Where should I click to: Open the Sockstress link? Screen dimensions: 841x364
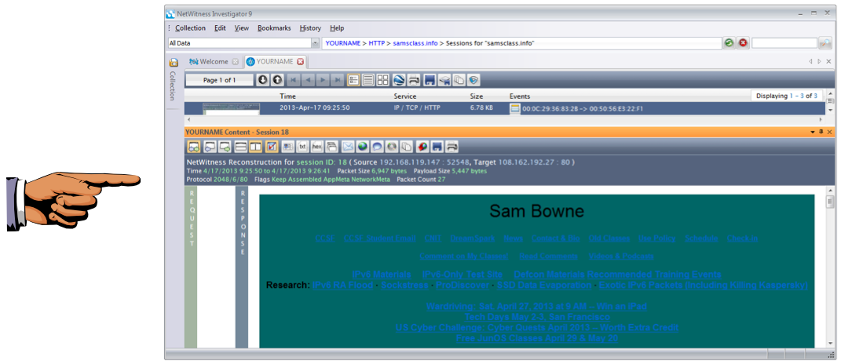pos(404,286)
